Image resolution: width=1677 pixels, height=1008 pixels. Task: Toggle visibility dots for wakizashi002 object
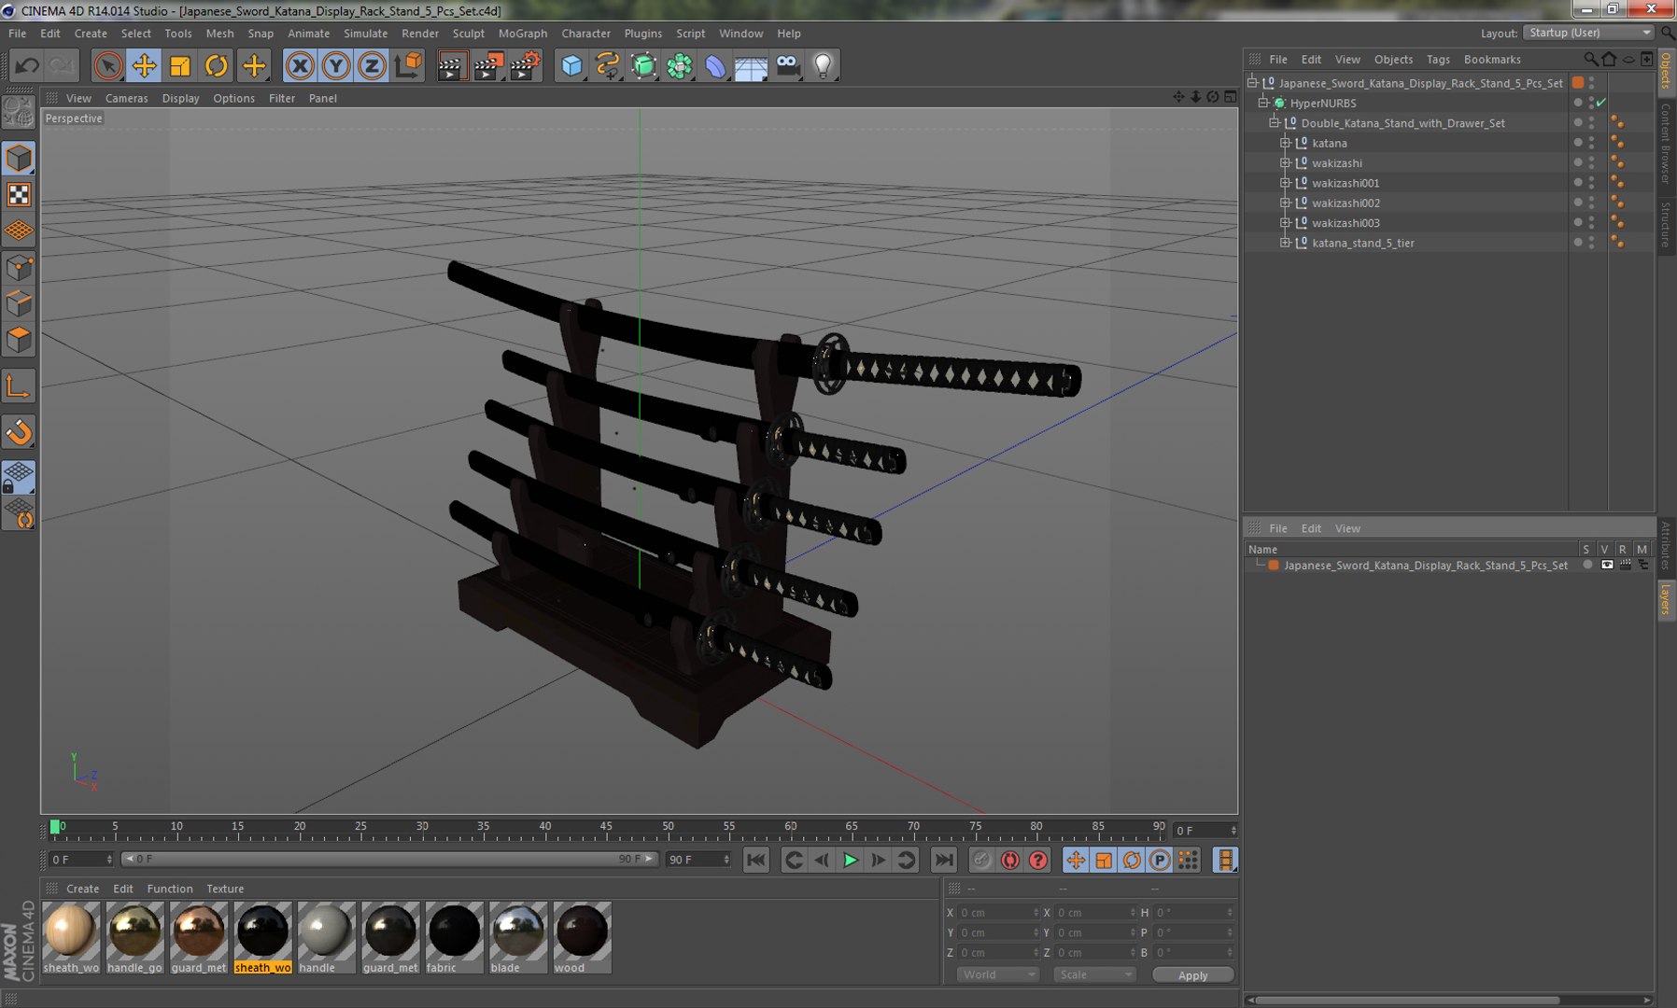1592,203
